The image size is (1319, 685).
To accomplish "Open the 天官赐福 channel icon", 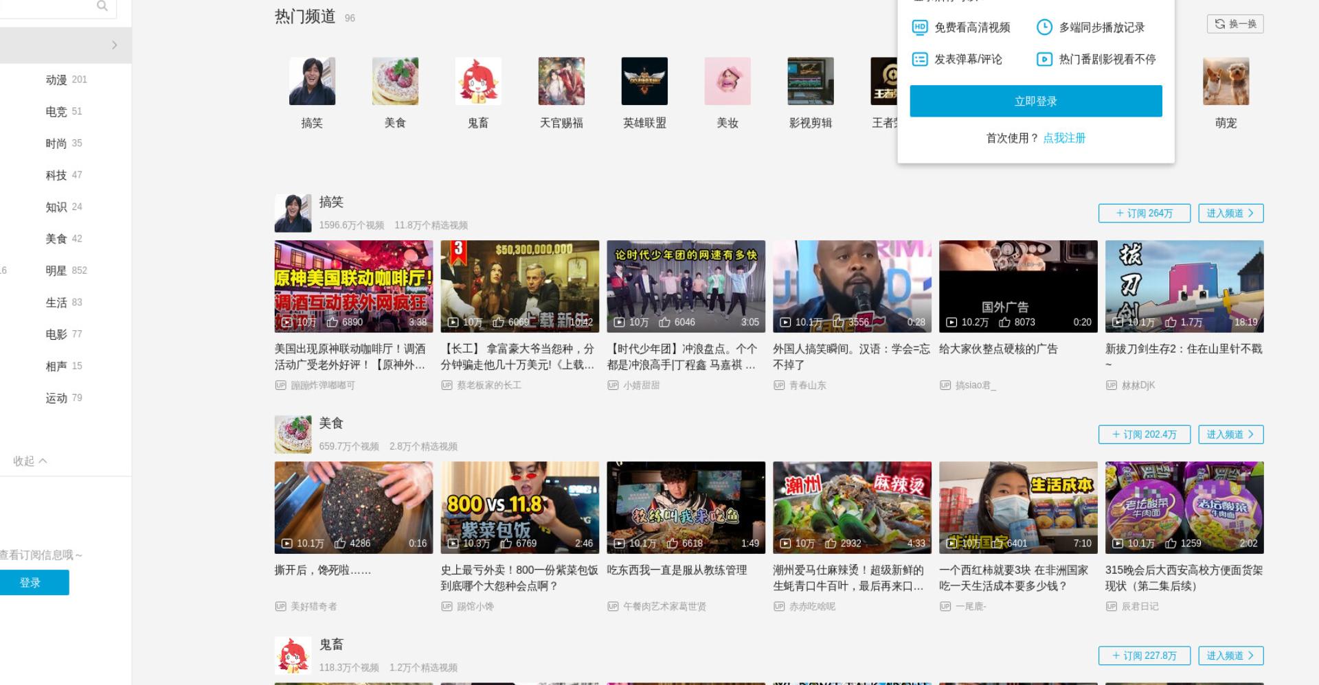I will coord(561,81).
